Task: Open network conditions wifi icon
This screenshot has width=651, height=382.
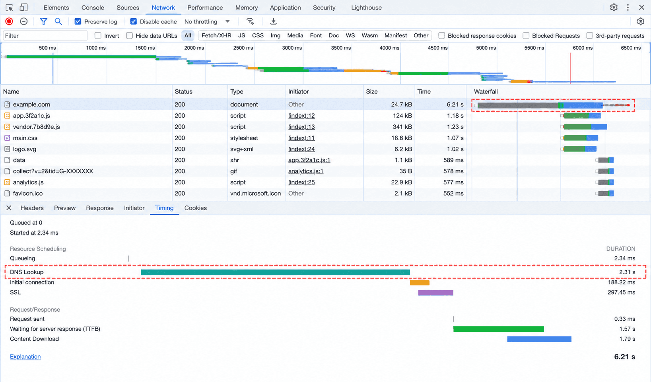Action: [250, 21]
